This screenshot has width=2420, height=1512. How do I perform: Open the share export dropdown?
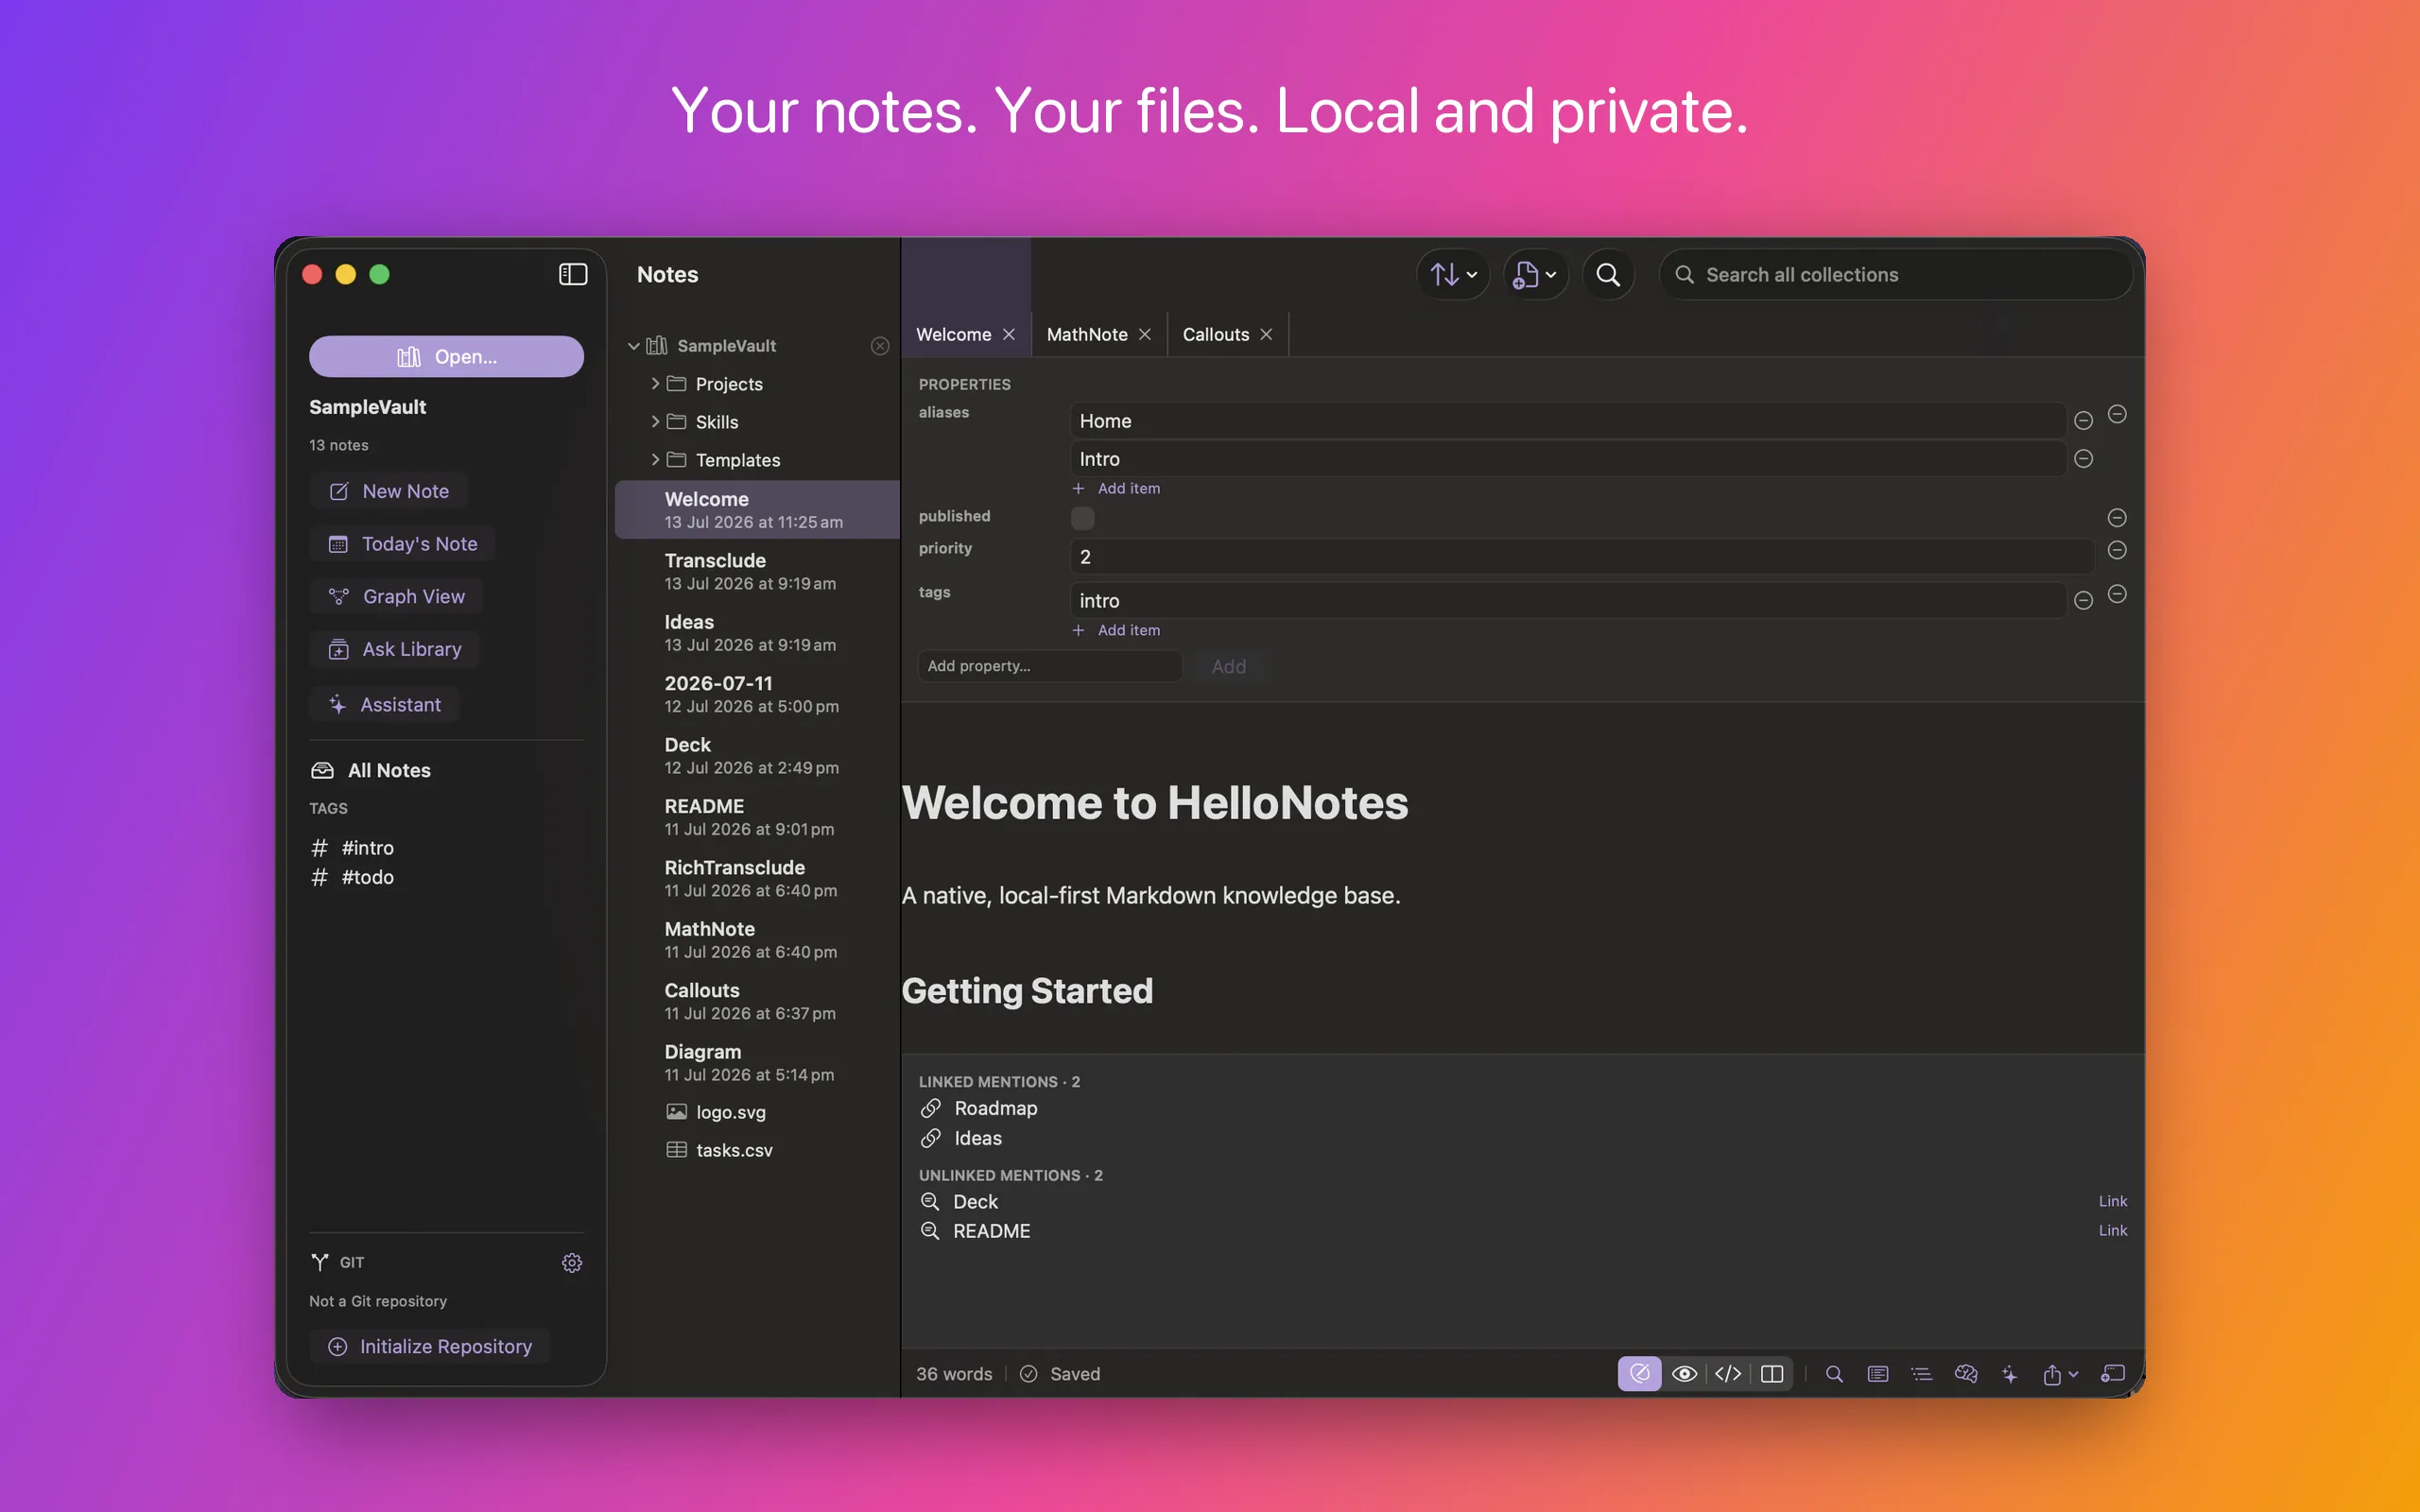click(x=2060, y=1374)
